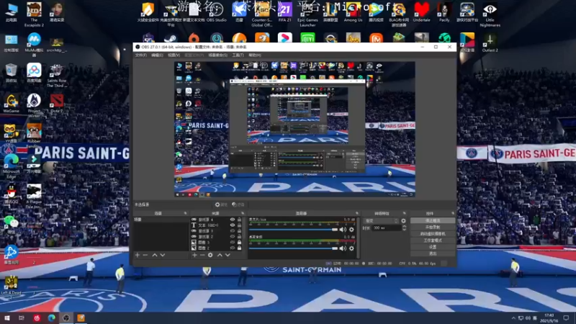This screenshot has width=576, height=324.
Task: Open the Windows Start button
Action: (7, 318)
